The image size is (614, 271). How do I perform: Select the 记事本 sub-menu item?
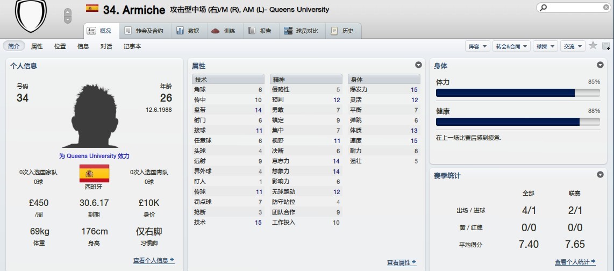pyautogui.click(x=132, y=46)
